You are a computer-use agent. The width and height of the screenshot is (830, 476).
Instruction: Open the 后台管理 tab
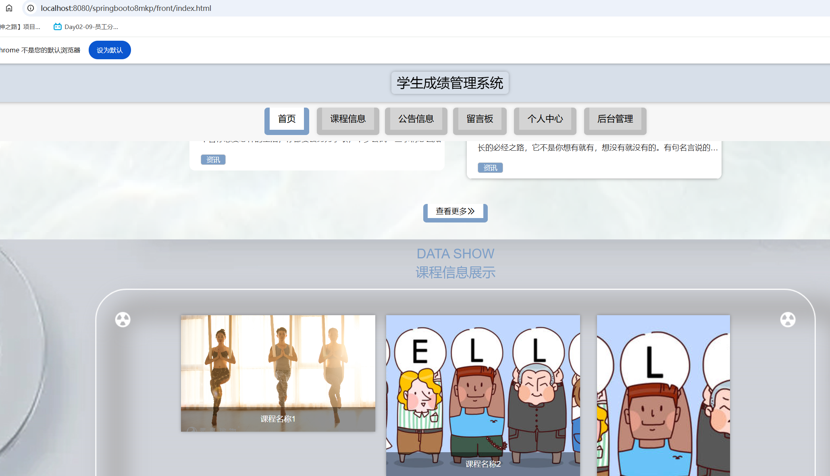point(615,119)
